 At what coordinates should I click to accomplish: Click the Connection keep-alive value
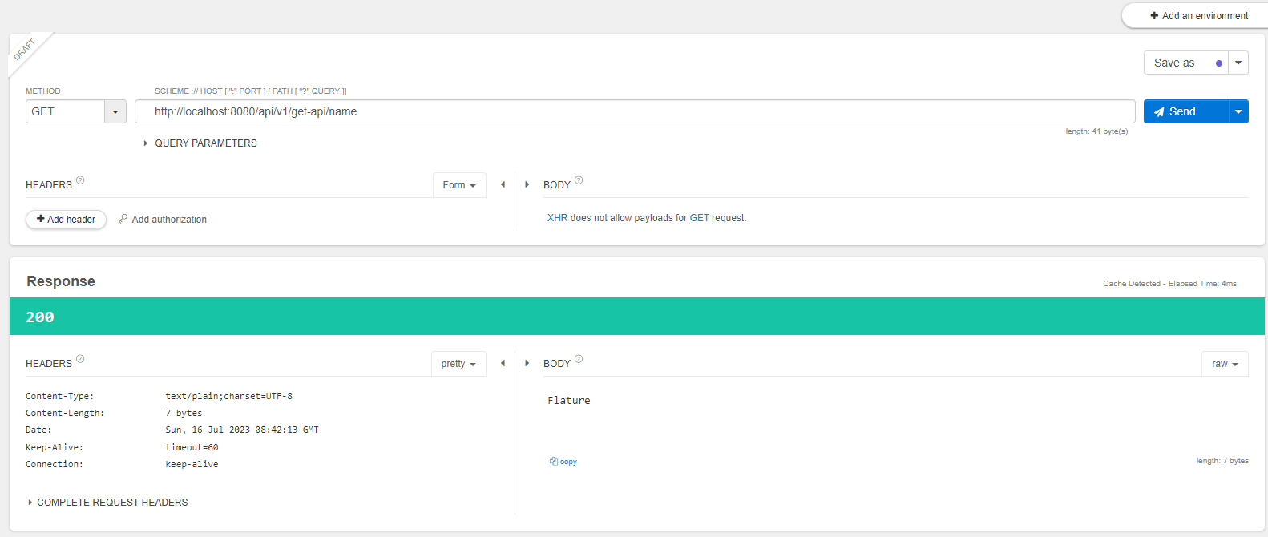coord(192,464)
